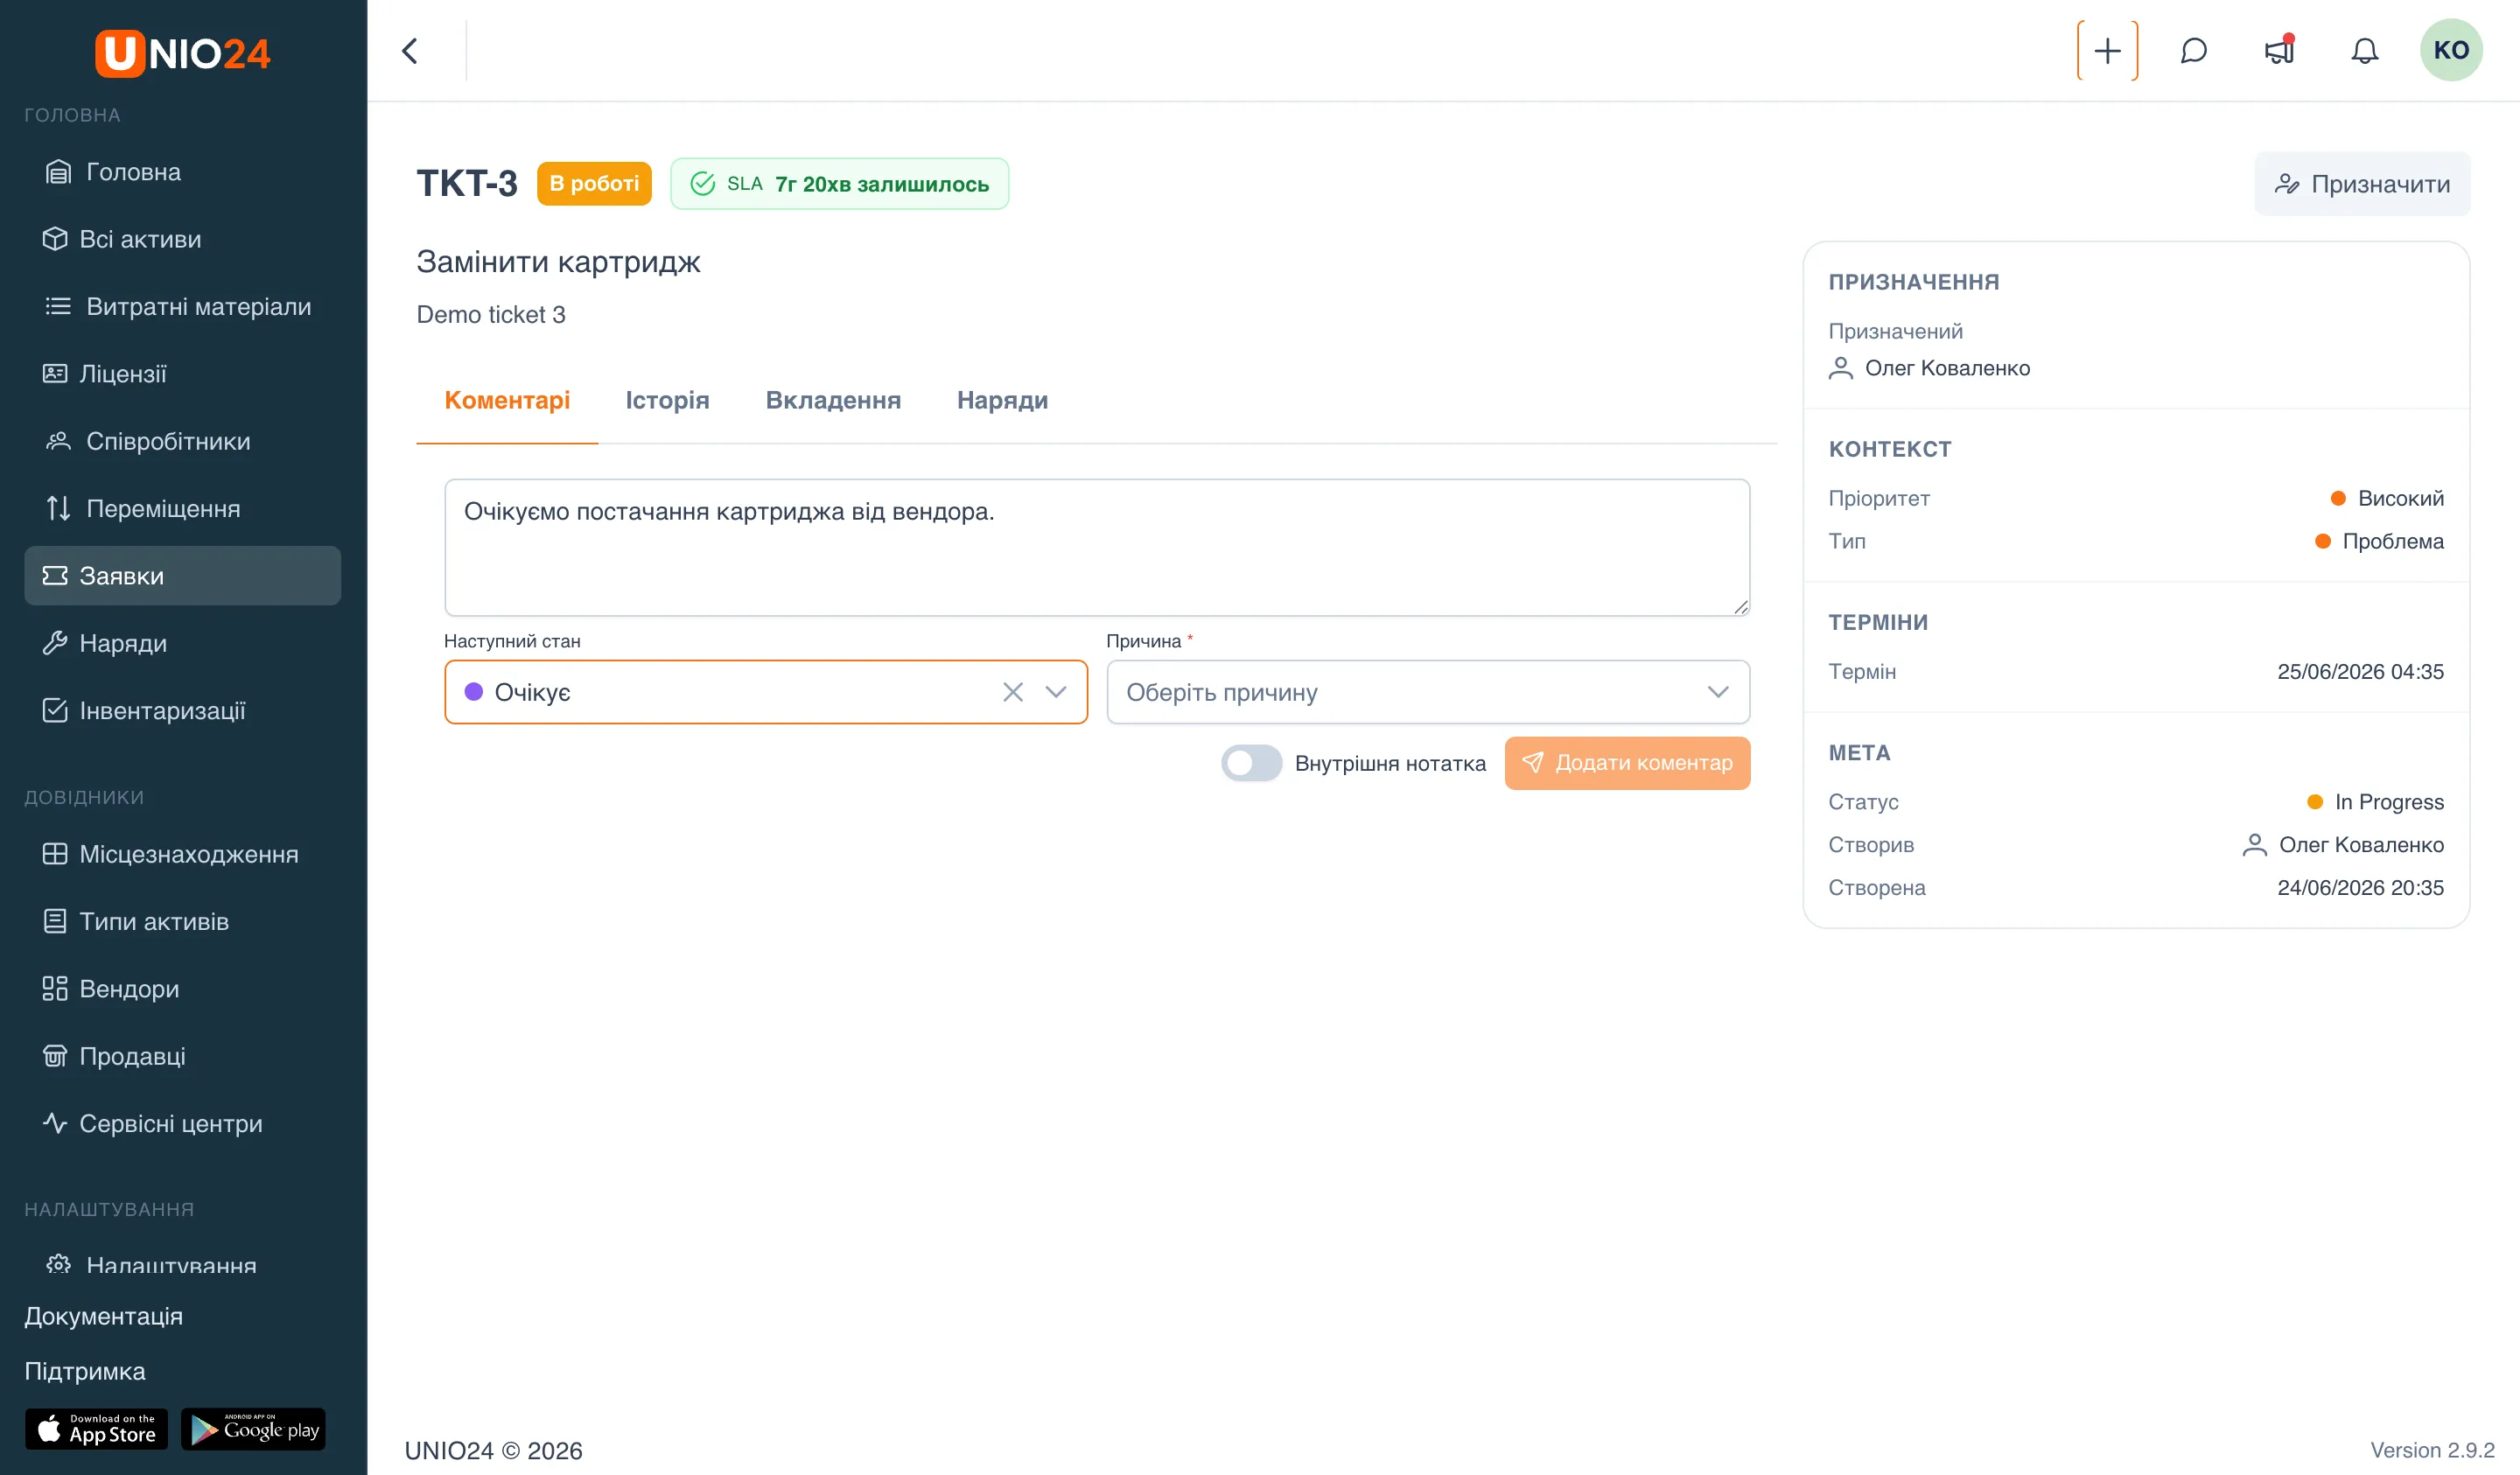Image resolution: width=2520 pixels, height=1475 pixels.
Task: Open the notifications bell icon
Action: (x=2364, y=51)
